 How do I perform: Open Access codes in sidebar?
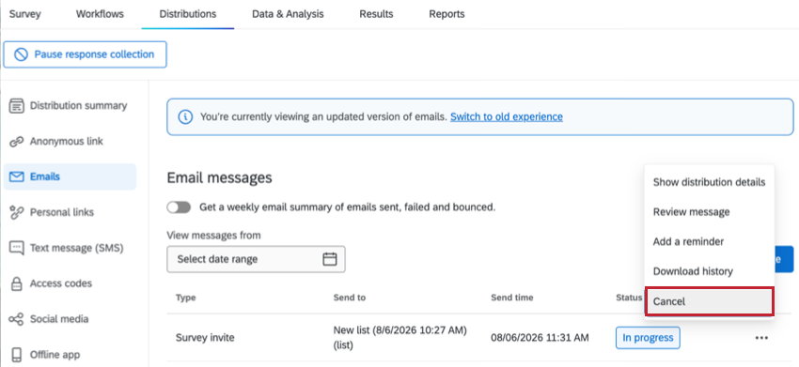pyautogui.click(x=70, y=283)
